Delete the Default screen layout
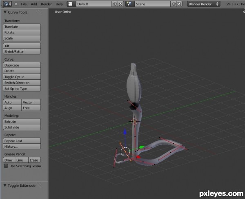Image resolution: width=245 pixels, height=199 pixels. tap(120, 4)
